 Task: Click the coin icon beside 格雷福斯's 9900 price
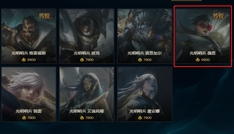[24, 60]
